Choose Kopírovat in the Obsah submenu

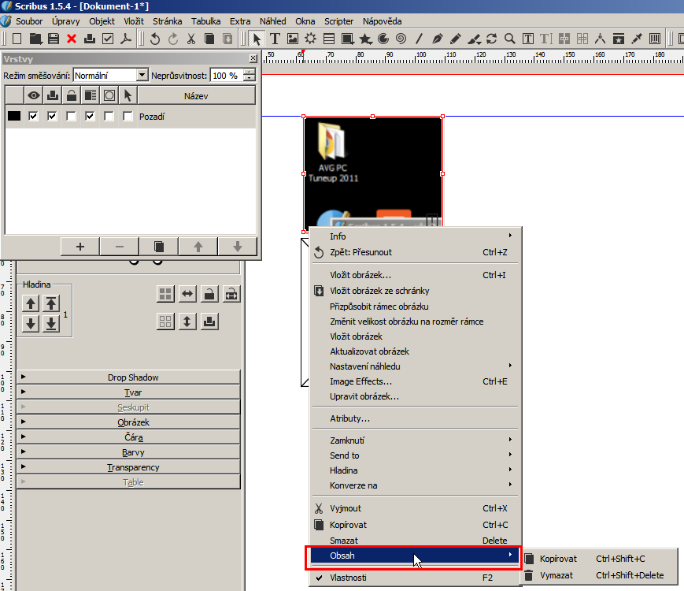coord(558,559)
